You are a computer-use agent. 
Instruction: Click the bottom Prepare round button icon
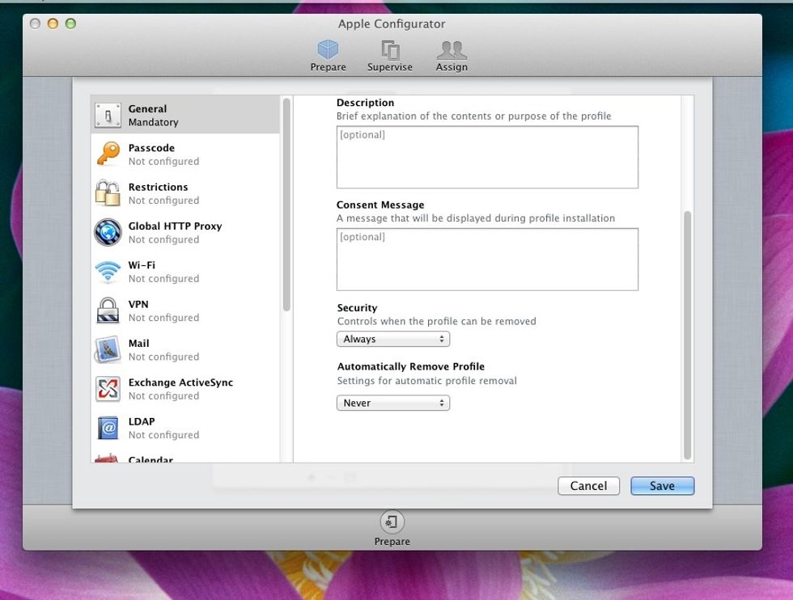point(392,522)
